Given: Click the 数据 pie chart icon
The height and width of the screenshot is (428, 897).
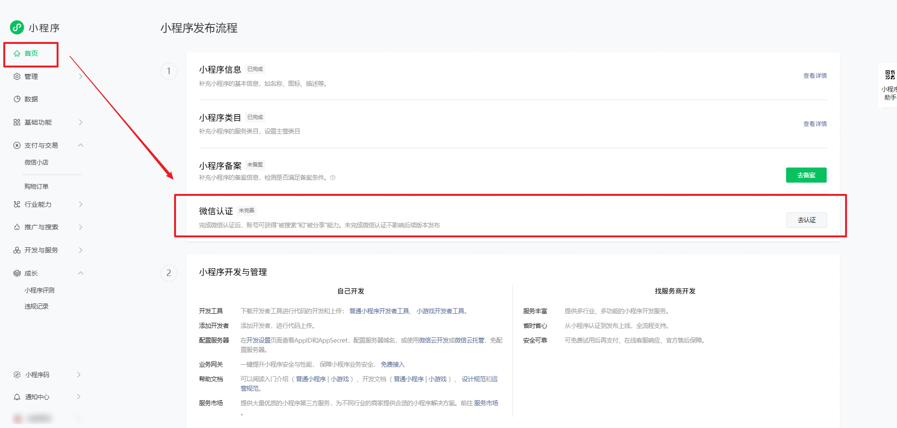Looking at the screenshot, I should pyautogui.click(x=17, y=99).
